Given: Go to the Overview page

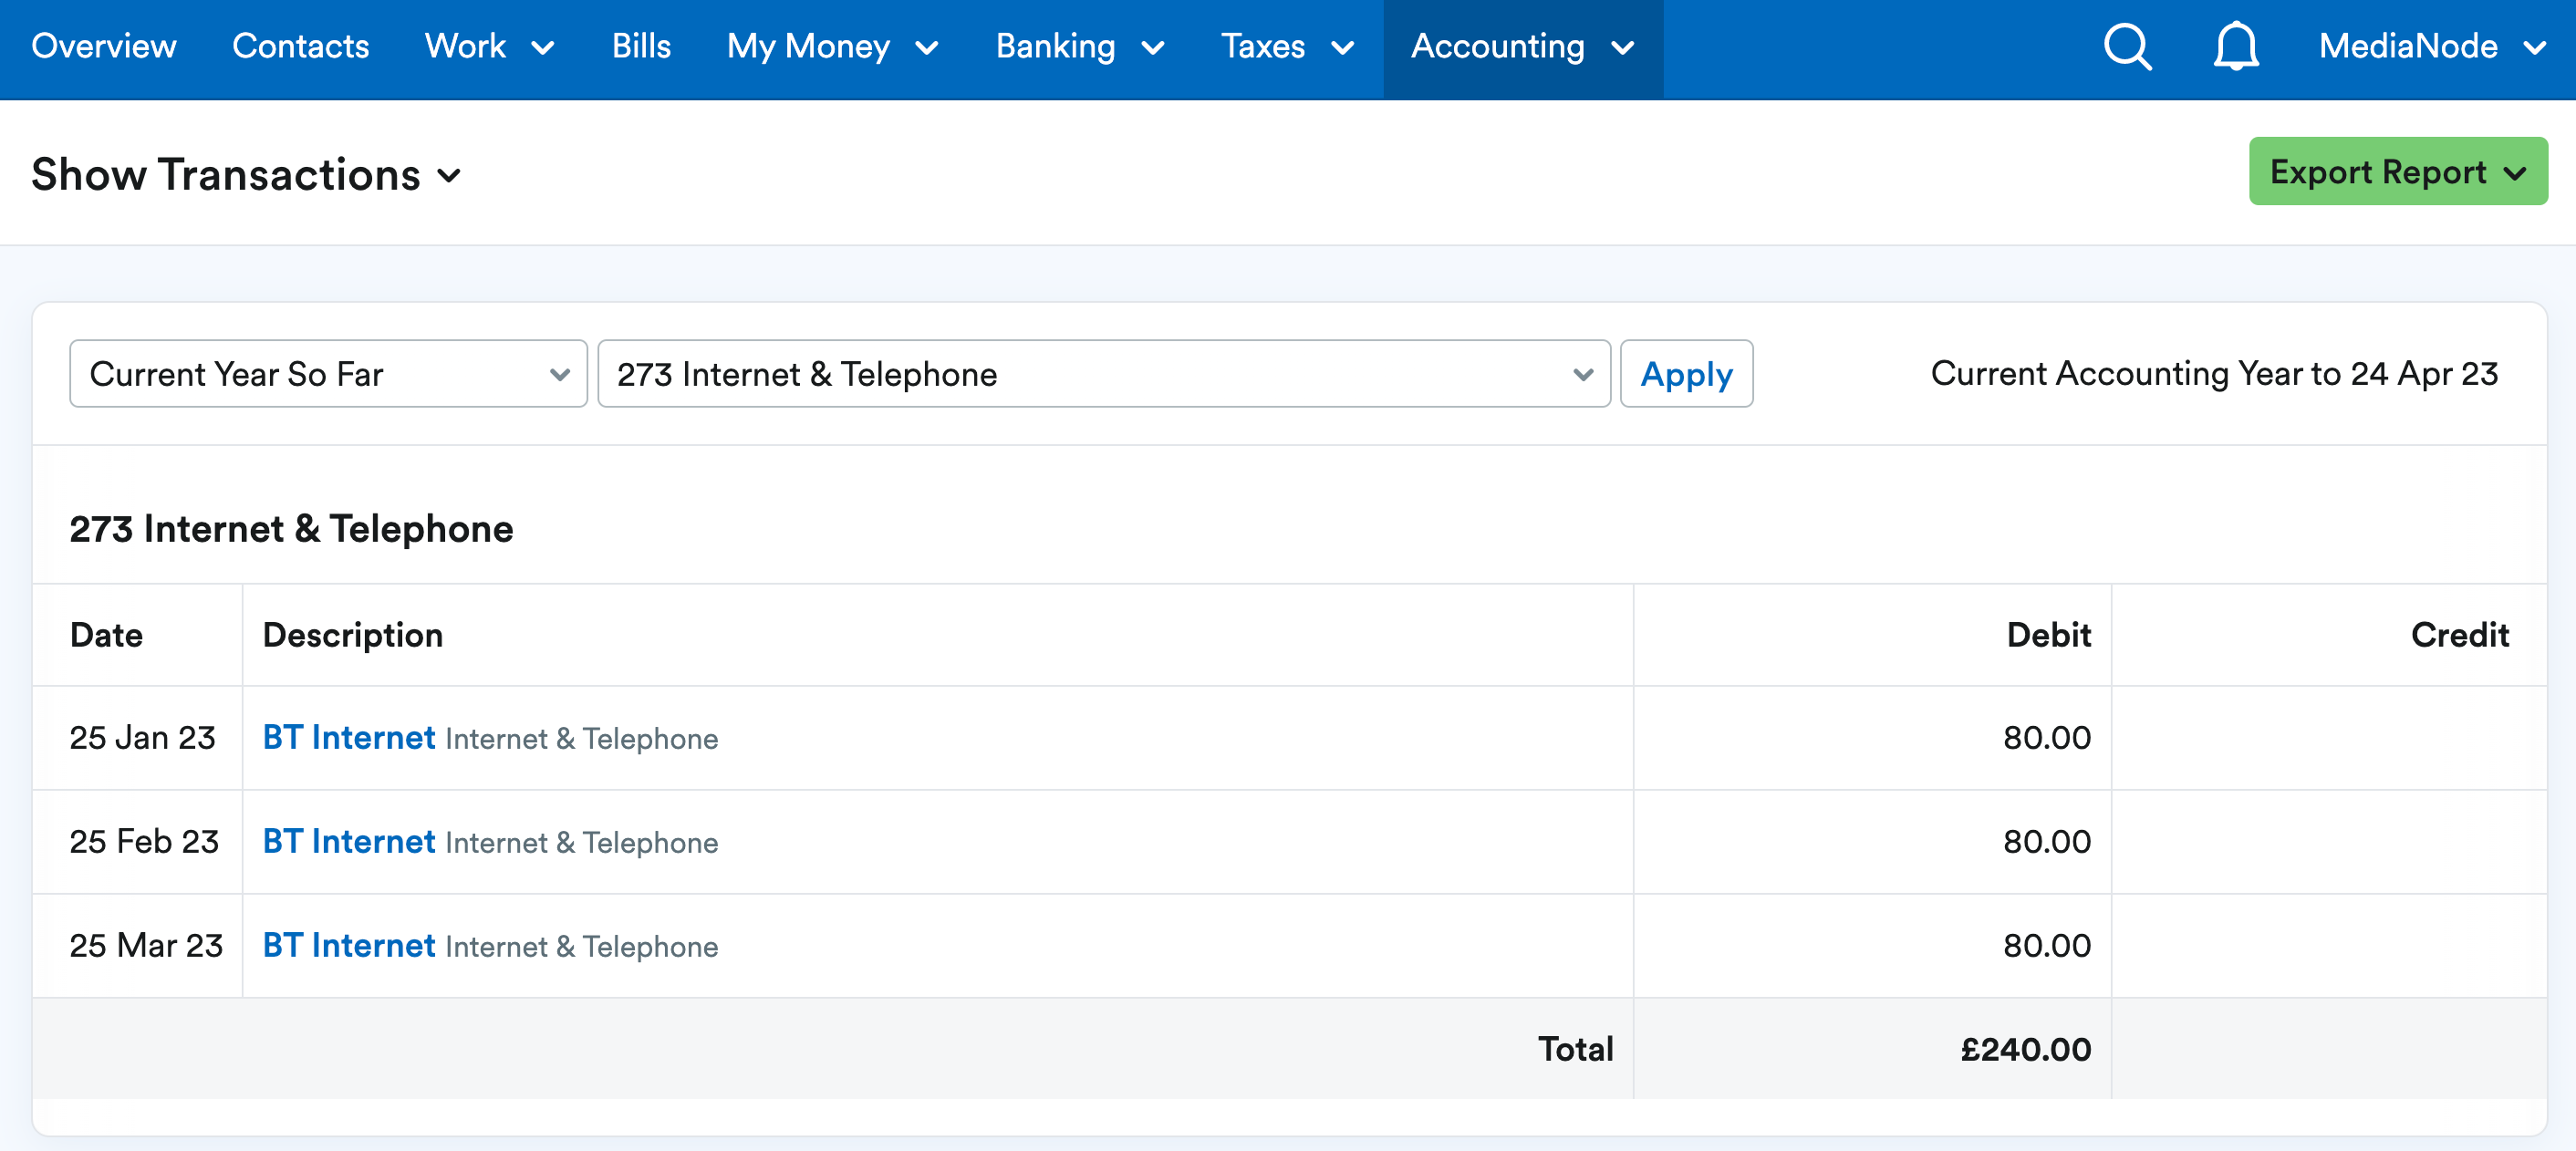Looking at the screenshot, I should click(104, 47).
